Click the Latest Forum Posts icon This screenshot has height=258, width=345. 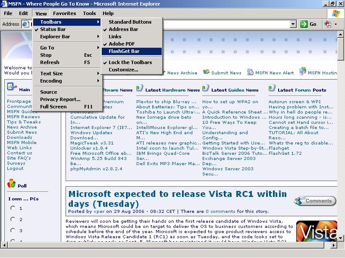[x=272, y=88]
